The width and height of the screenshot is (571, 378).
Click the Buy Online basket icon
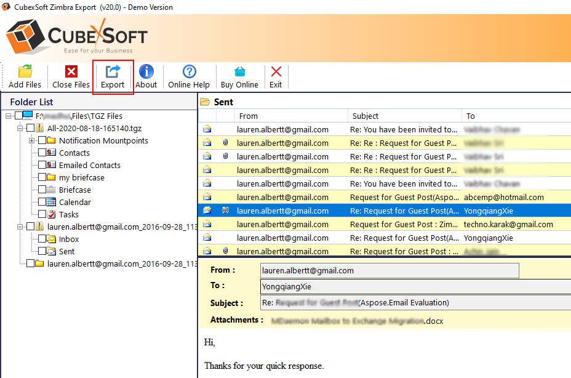239,72
